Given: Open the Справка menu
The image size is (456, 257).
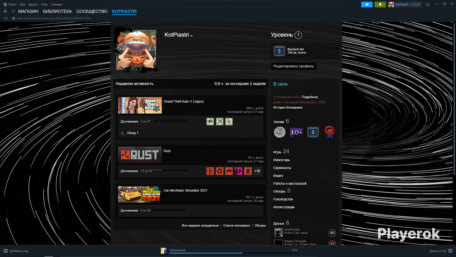Looking at the screenshot, I should [57, 4].
